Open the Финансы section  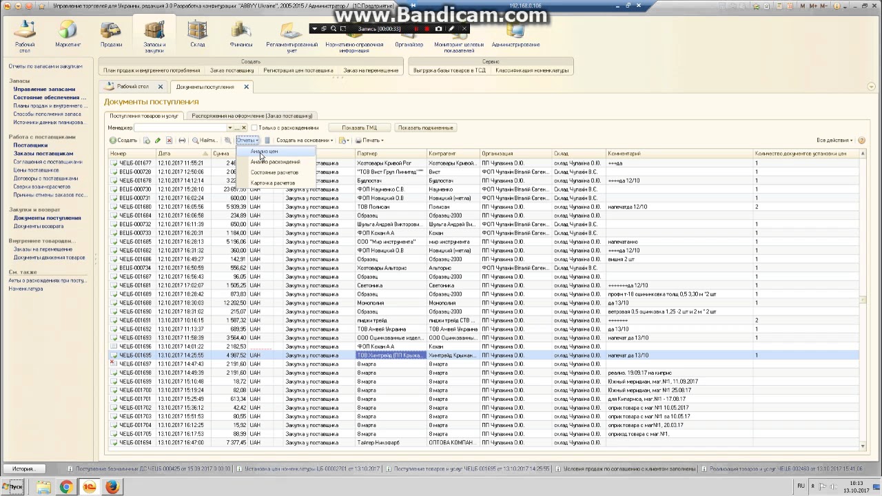coord(241,34)
